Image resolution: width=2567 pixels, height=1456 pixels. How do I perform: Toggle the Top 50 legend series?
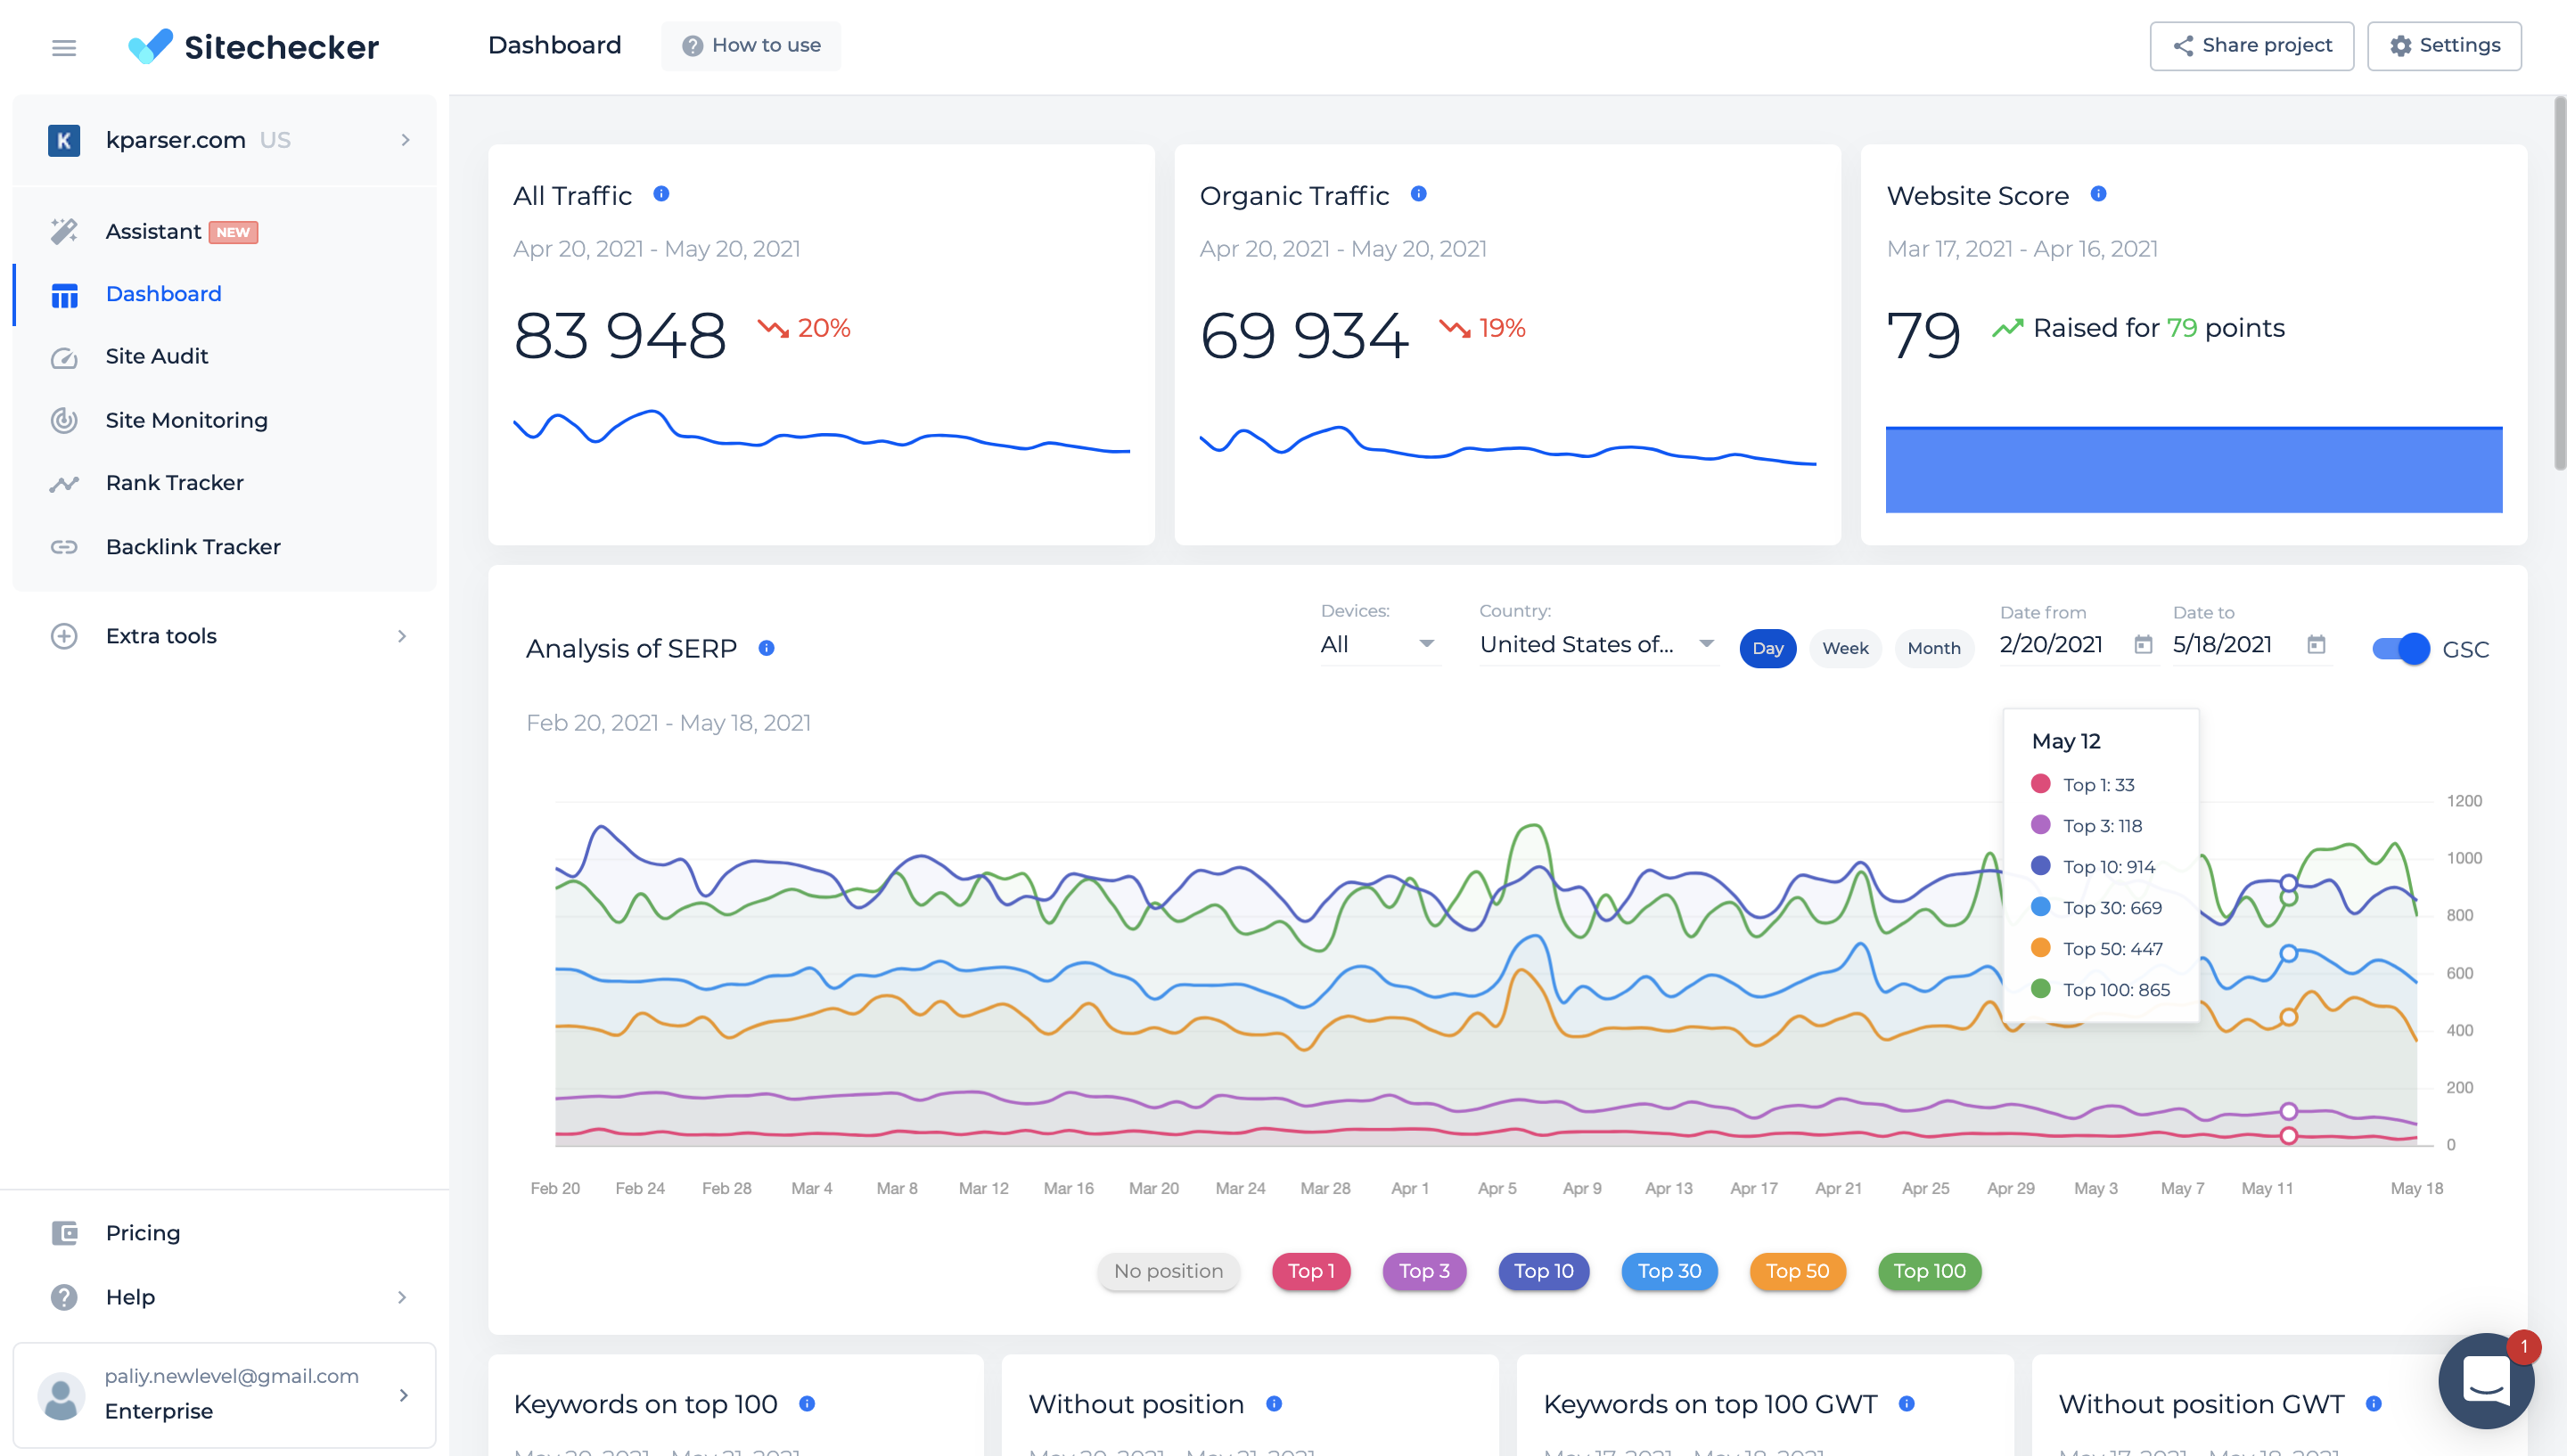(1797, 1271)
